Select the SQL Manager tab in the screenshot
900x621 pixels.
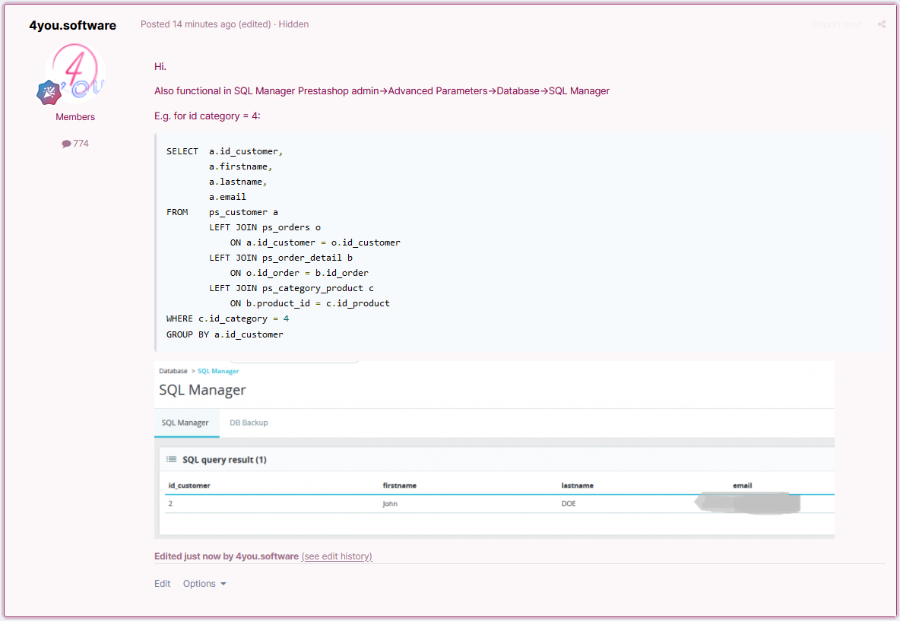tap(185, 423)
